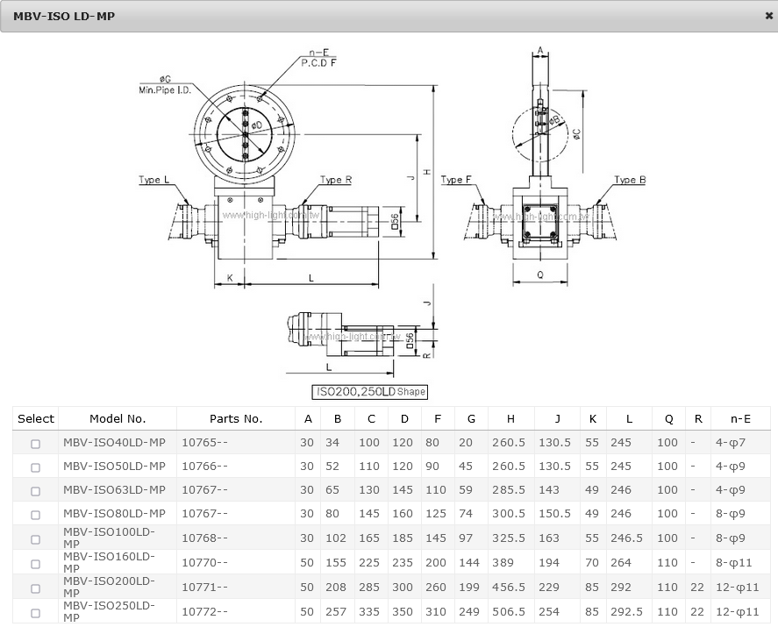
Task: Click parts number 10772-- in the last row
Action: point(204,610)
